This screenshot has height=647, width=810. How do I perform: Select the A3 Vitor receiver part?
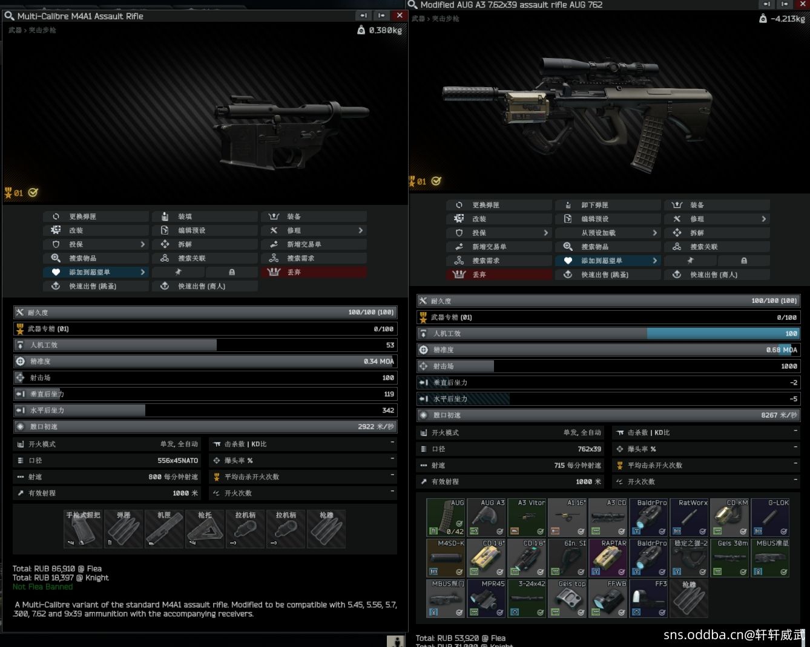pos(527,517)
